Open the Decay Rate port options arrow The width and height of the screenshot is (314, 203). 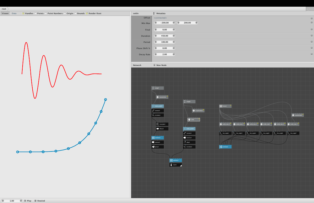tap(311, 54)
